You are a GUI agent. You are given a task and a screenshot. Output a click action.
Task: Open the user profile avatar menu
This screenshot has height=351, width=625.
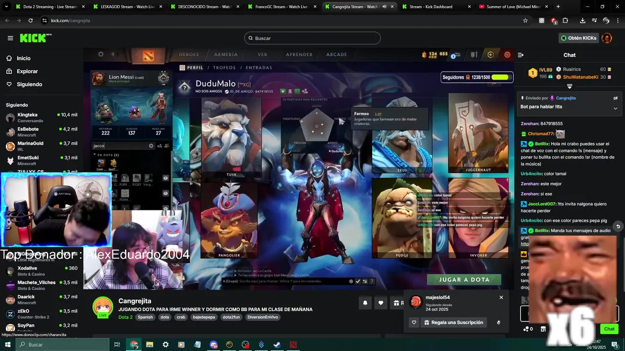click(606, 38)
